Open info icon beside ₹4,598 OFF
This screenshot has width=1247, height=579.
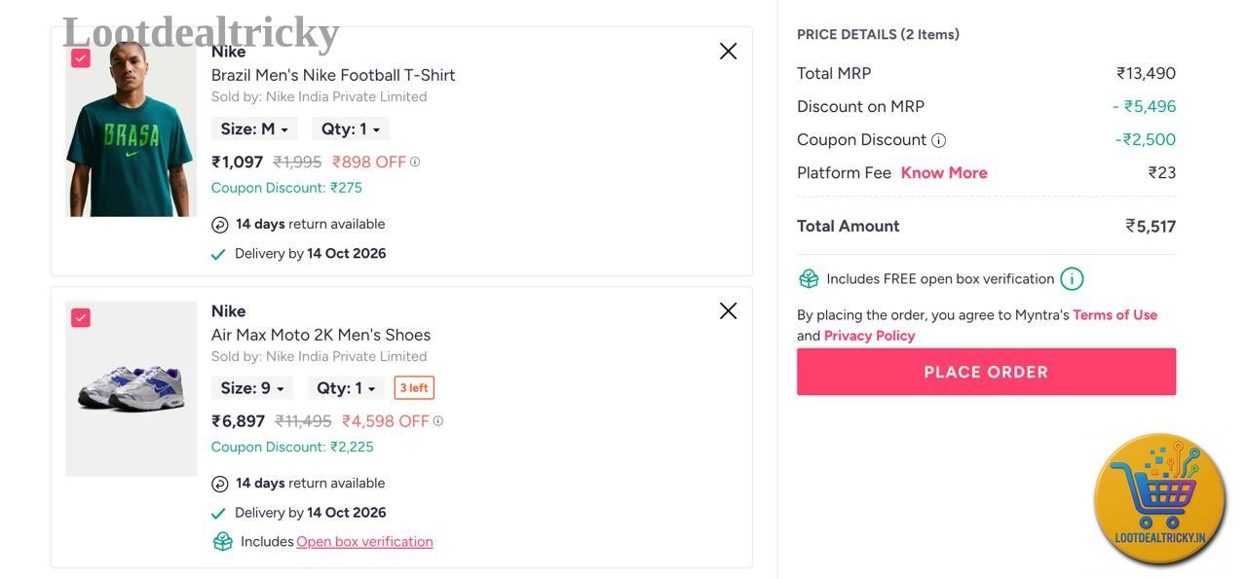[x=438, y=421]
